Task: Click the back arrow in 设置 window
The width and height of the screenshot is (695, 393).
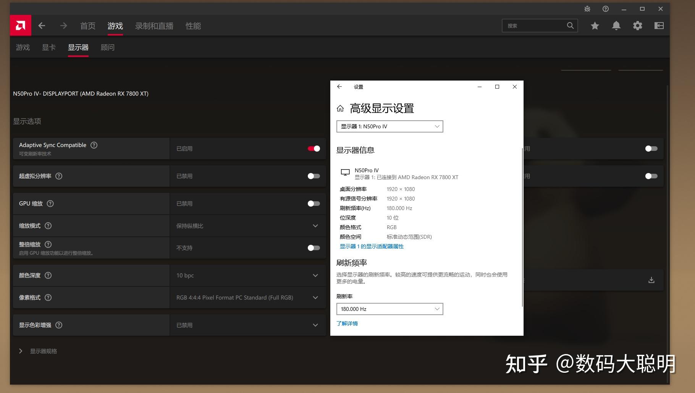Action: click(x=339, y=87)
